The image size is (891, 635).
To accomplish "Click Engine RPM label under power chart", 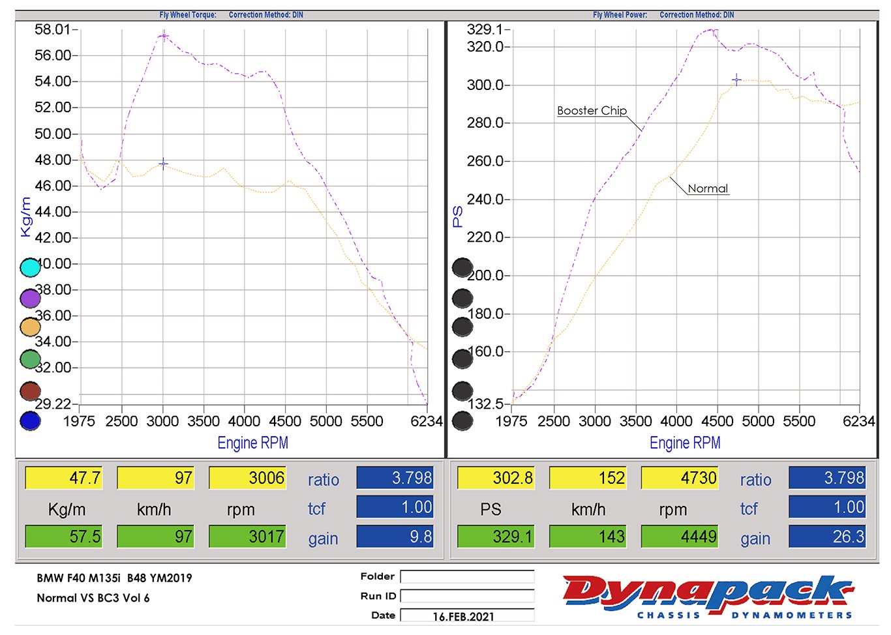I will coord(685,443).
